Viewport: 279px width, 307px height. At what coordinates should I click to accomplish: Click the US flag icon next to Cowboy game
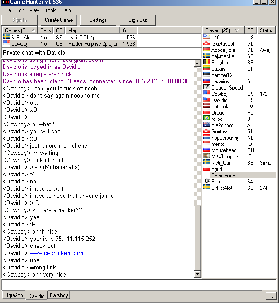pos(7,44)
